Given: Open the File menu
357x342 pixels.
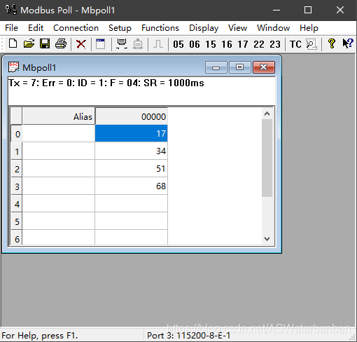Looking at the screenshot, I should 11,28.
